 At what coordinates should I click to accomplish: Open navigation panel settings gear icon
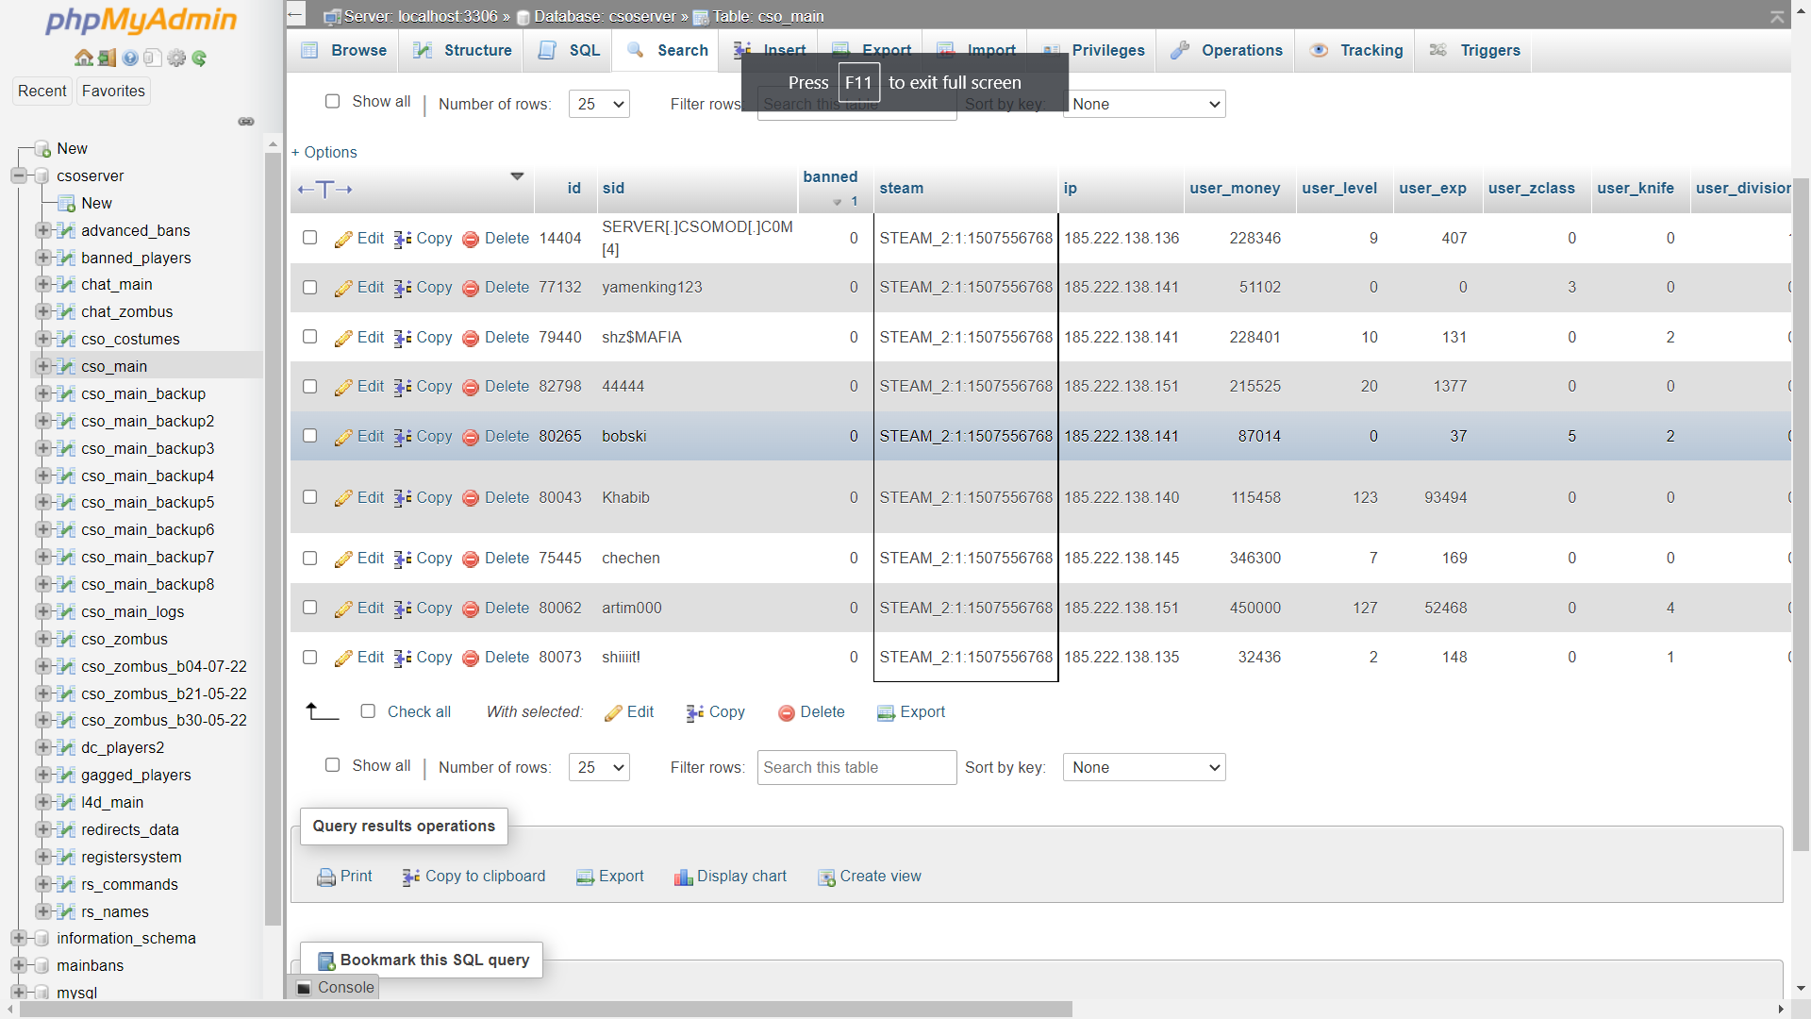pyautogui.click(x=176, y=58)
